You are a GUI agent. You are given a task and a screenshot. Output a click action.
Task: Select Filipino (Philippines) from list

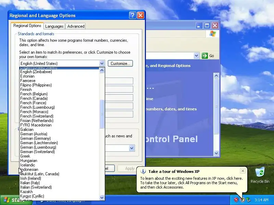point(59,85)
